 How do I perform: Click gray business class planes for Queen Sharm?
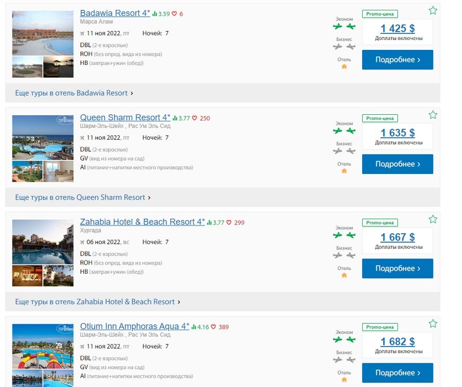(344, 151)
